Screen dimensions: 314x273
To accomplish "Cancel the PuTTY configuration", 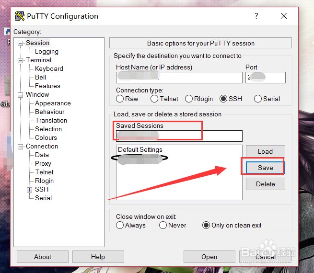I will 265,257.
